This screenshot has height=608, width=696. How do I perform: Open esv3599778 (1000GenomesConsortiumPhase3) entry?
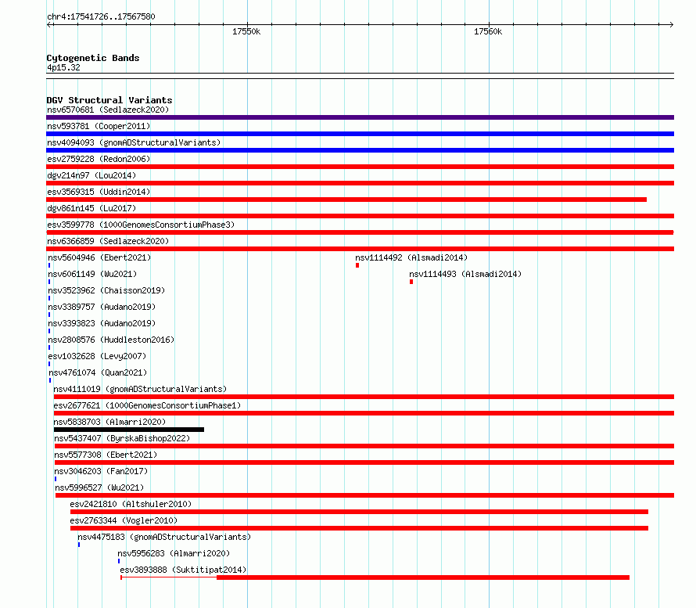pos(141,225)
